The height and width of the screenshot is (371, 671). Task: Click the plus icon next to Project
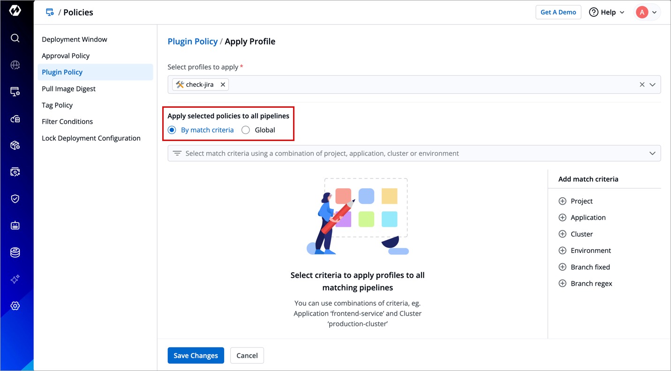[562, 201]
